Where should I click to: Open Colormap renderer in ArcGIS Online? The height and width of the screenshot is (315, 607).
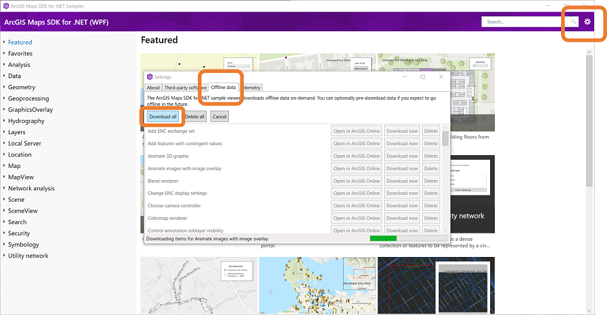[357, 218]
